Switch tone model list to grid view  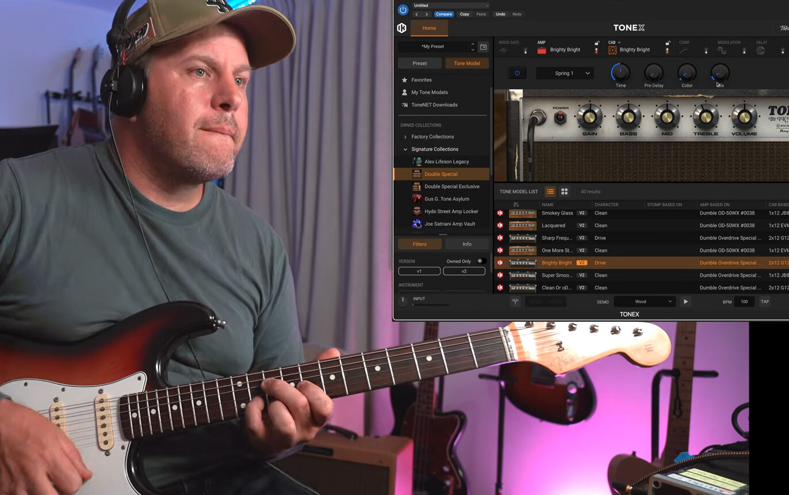(564, 192)
